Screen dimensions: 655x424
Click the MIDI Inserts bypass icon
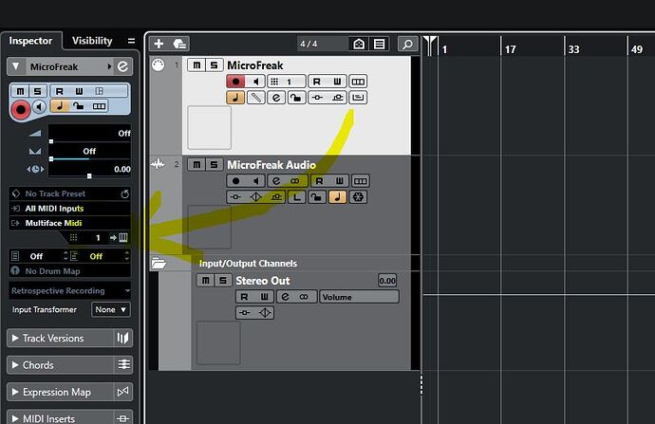(x=122, y=417)
